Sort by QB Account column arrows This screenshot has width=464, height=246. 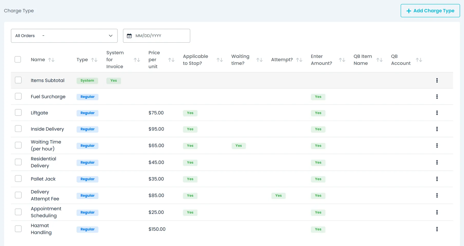pos(419,60)
